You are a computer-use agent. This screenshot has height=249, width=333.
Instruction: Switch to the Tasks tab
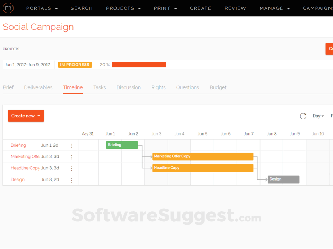click(100, 87)
